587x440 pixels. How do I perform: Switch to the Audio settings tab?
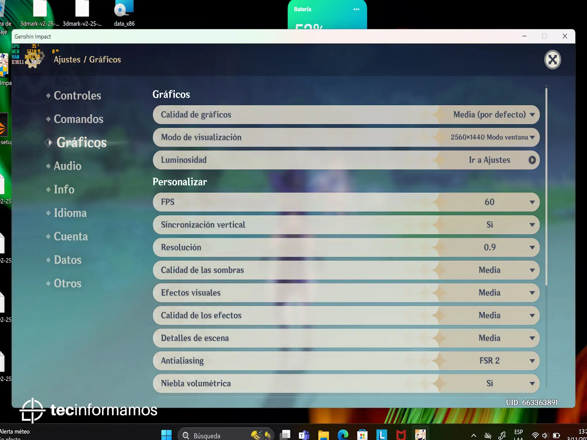click(68, 166)
